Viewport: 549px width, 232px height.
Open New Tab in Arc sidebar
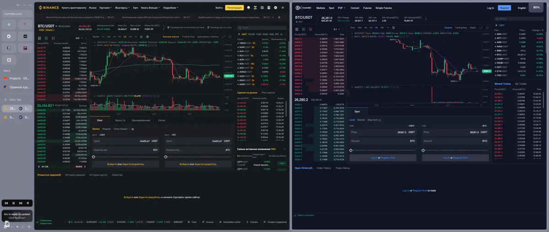[x=16, y=99]
